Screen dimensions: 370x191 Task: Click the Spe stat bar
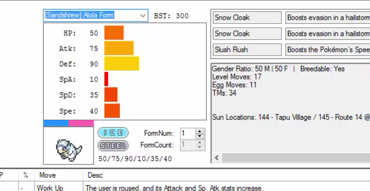pyautogui.click(x=112, y=111)
